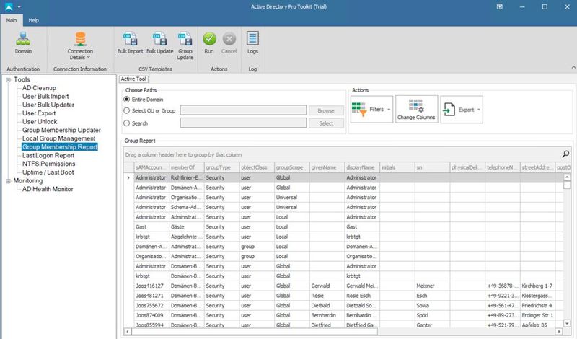Expand the Export dropdown arrow
Image resolution: width=577 pixels, height=339 pixels.
tap(479, 110)
